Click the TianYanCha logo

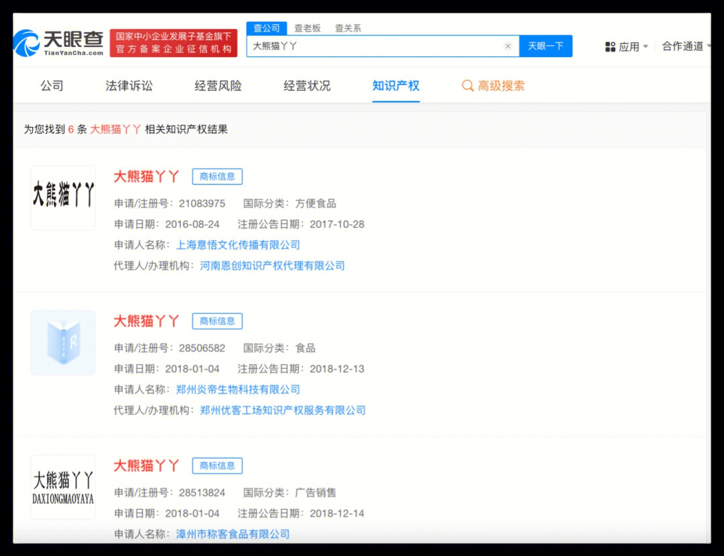[x=58, y=43]
